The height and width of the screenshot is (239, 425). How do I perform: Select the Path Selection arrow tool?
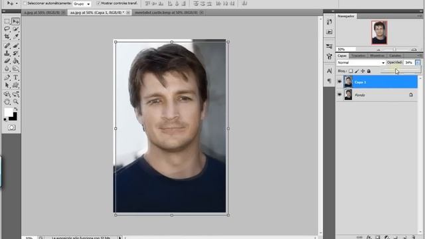point(7,86)
